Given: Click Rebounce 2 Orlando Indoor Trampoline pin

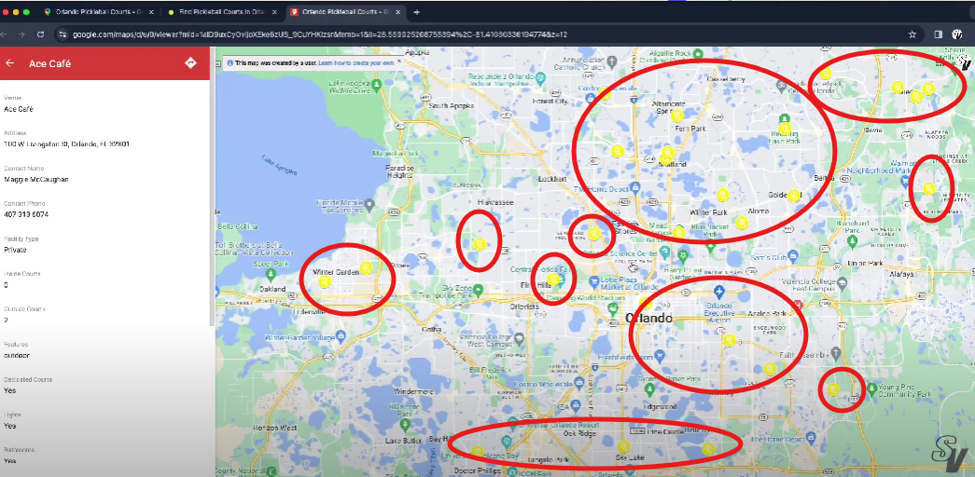Looking at the screenshot, I should (539, 78).
